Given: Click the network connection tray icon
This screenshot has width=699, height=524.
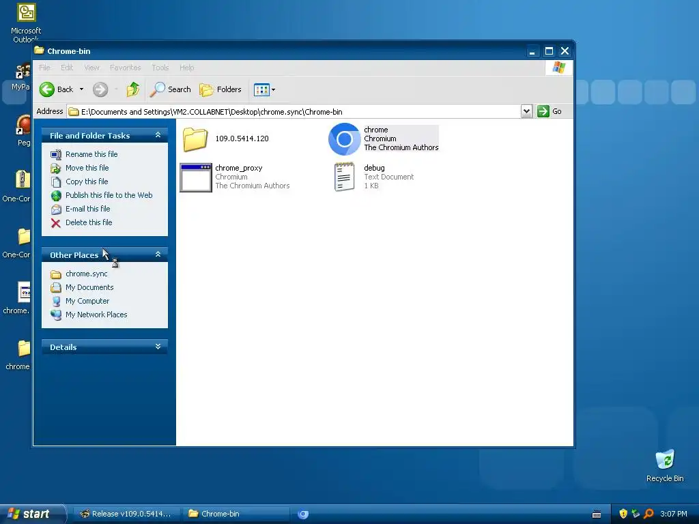Looking at the screenshot, I should (636, 514).
